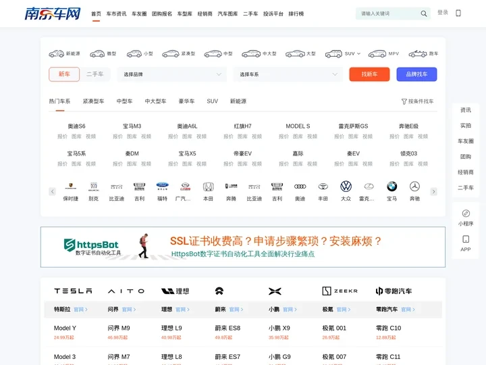Open the mobile phone icon in header
The height and width of the screenshot is (365, 486).
pos(458,13)
